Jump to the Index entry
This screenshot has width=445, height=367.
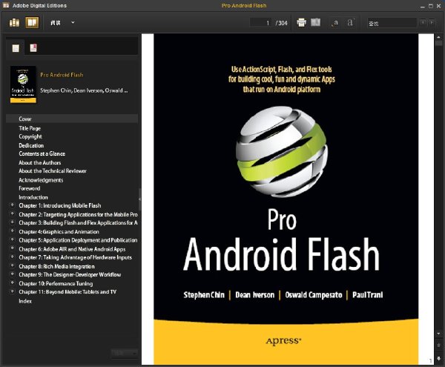25,301
